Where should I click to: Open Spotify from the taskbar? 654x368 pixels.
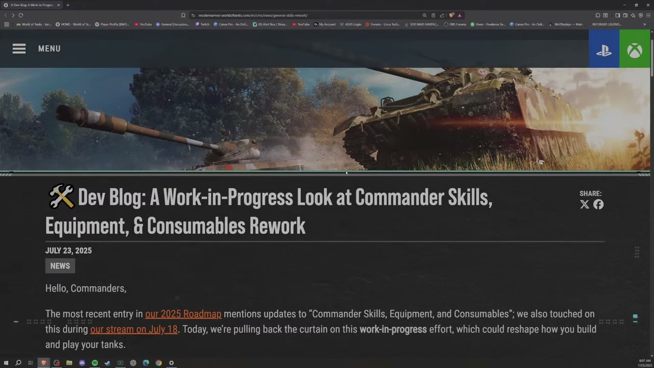(x=95, y=363)
